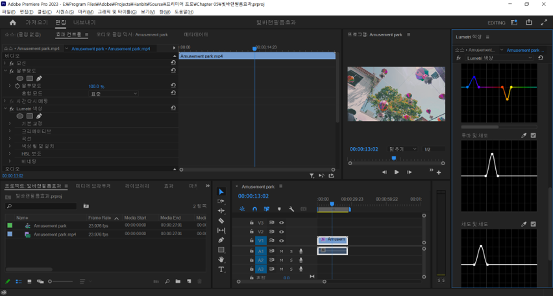553x296 pixels.
Task: Switch to 내보내기 workspace tab
Action: point(84,22)
